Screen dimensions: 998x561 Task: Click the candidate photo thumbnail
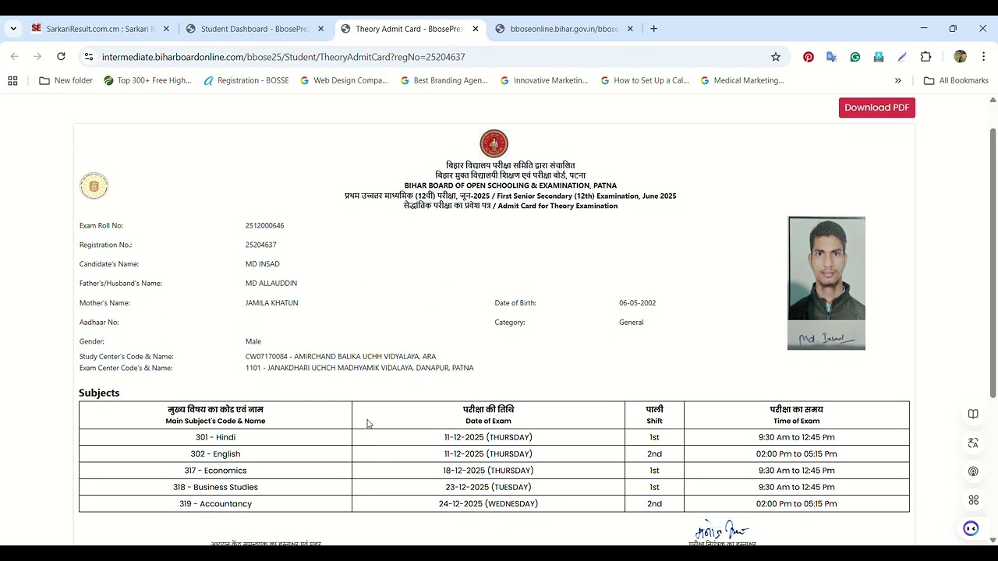pyautogui.click(x=826, y=283)
